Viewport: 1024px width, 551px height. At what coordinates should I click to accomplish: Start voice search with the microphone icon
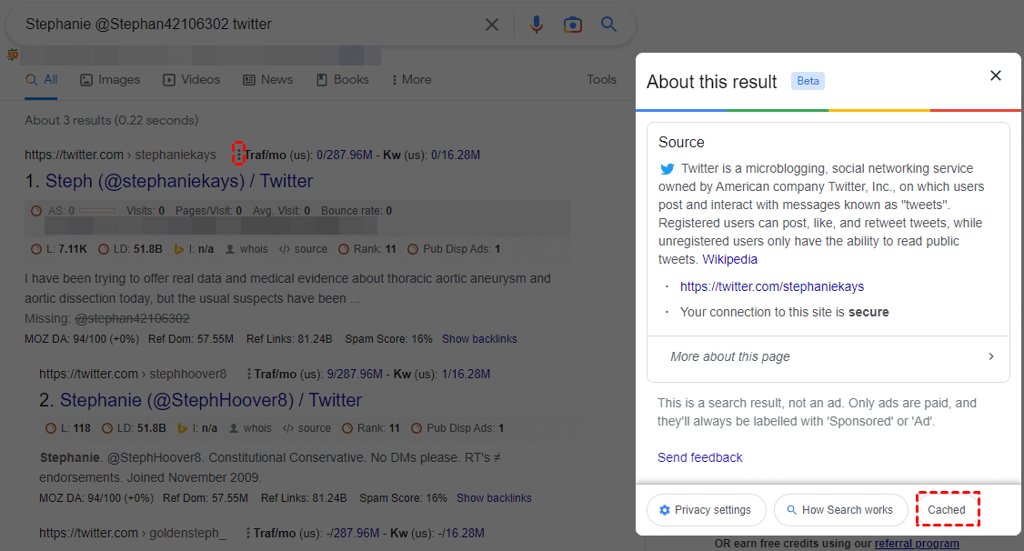(537, 25)
